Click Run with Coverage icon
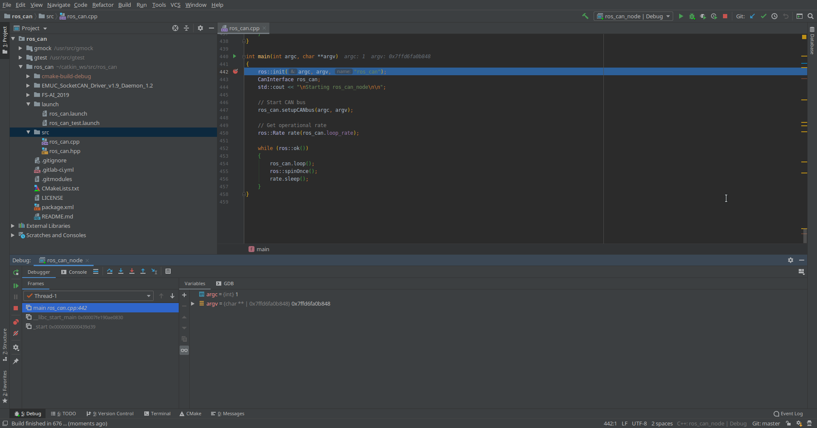This screenshot has height=428, width=817. pyautogui.click(x=703, y=16)
